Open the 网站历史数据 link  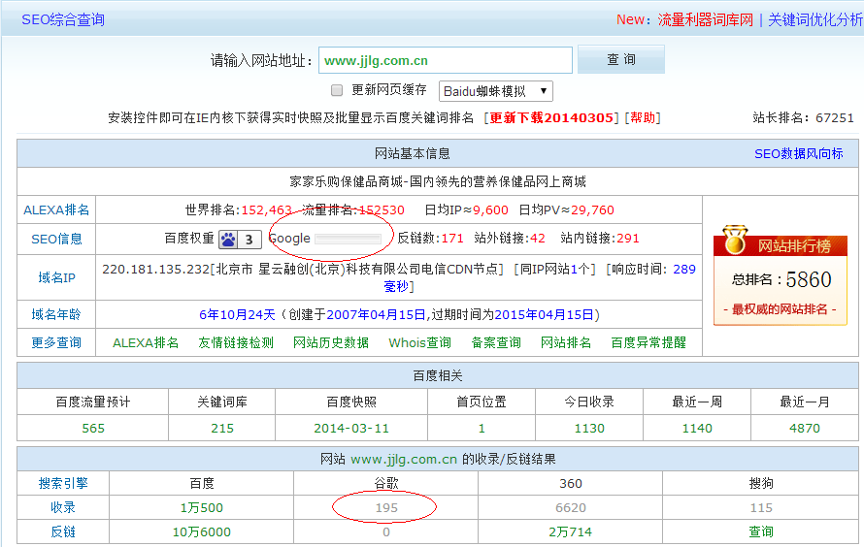pos(331,342)
